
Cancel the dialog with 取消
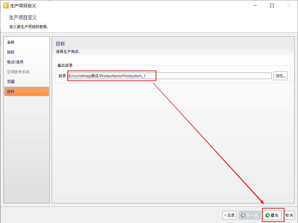[289, 215]
